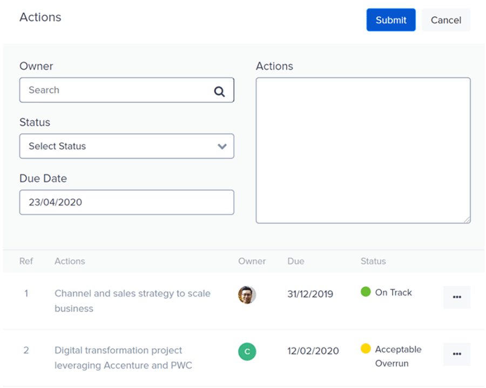Click the chevron arrow in Status field

(x=222, y=146)
